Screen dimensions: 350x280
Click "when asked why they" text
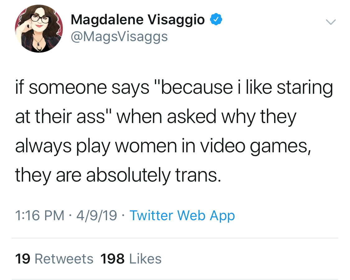(x=206, y=117)
